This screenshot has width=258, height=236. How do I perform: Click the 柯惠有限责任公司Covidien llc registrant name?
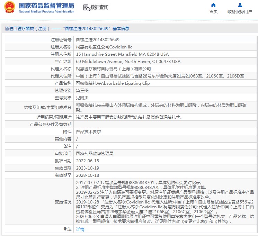point(104,47)
